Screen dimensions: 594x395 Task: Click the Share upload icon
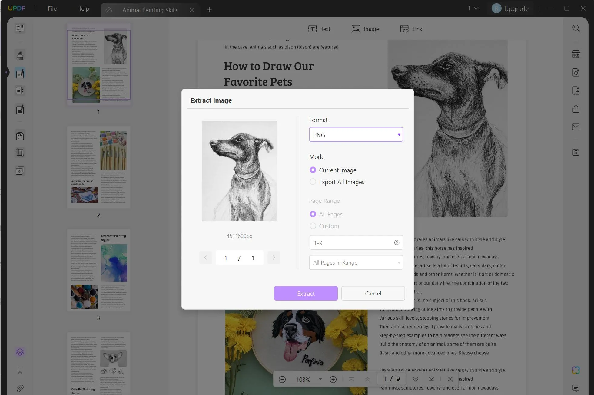[576, 109]
